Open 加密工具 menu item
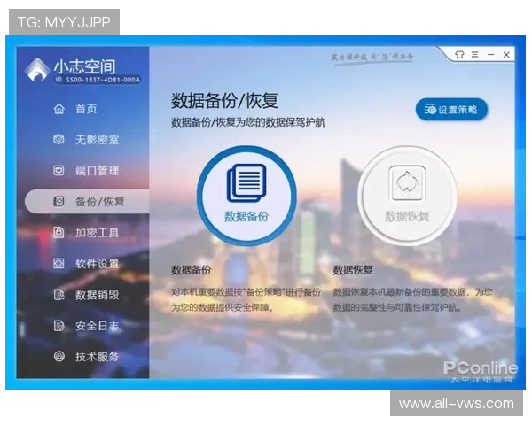The image size is (532, 425). point(97,233)
